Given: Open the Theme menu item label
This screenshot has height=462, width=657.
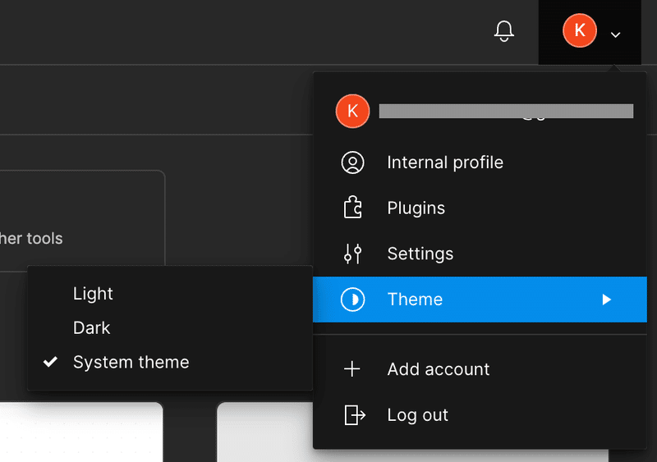Looking at the screenshot, I should (415, 300).
